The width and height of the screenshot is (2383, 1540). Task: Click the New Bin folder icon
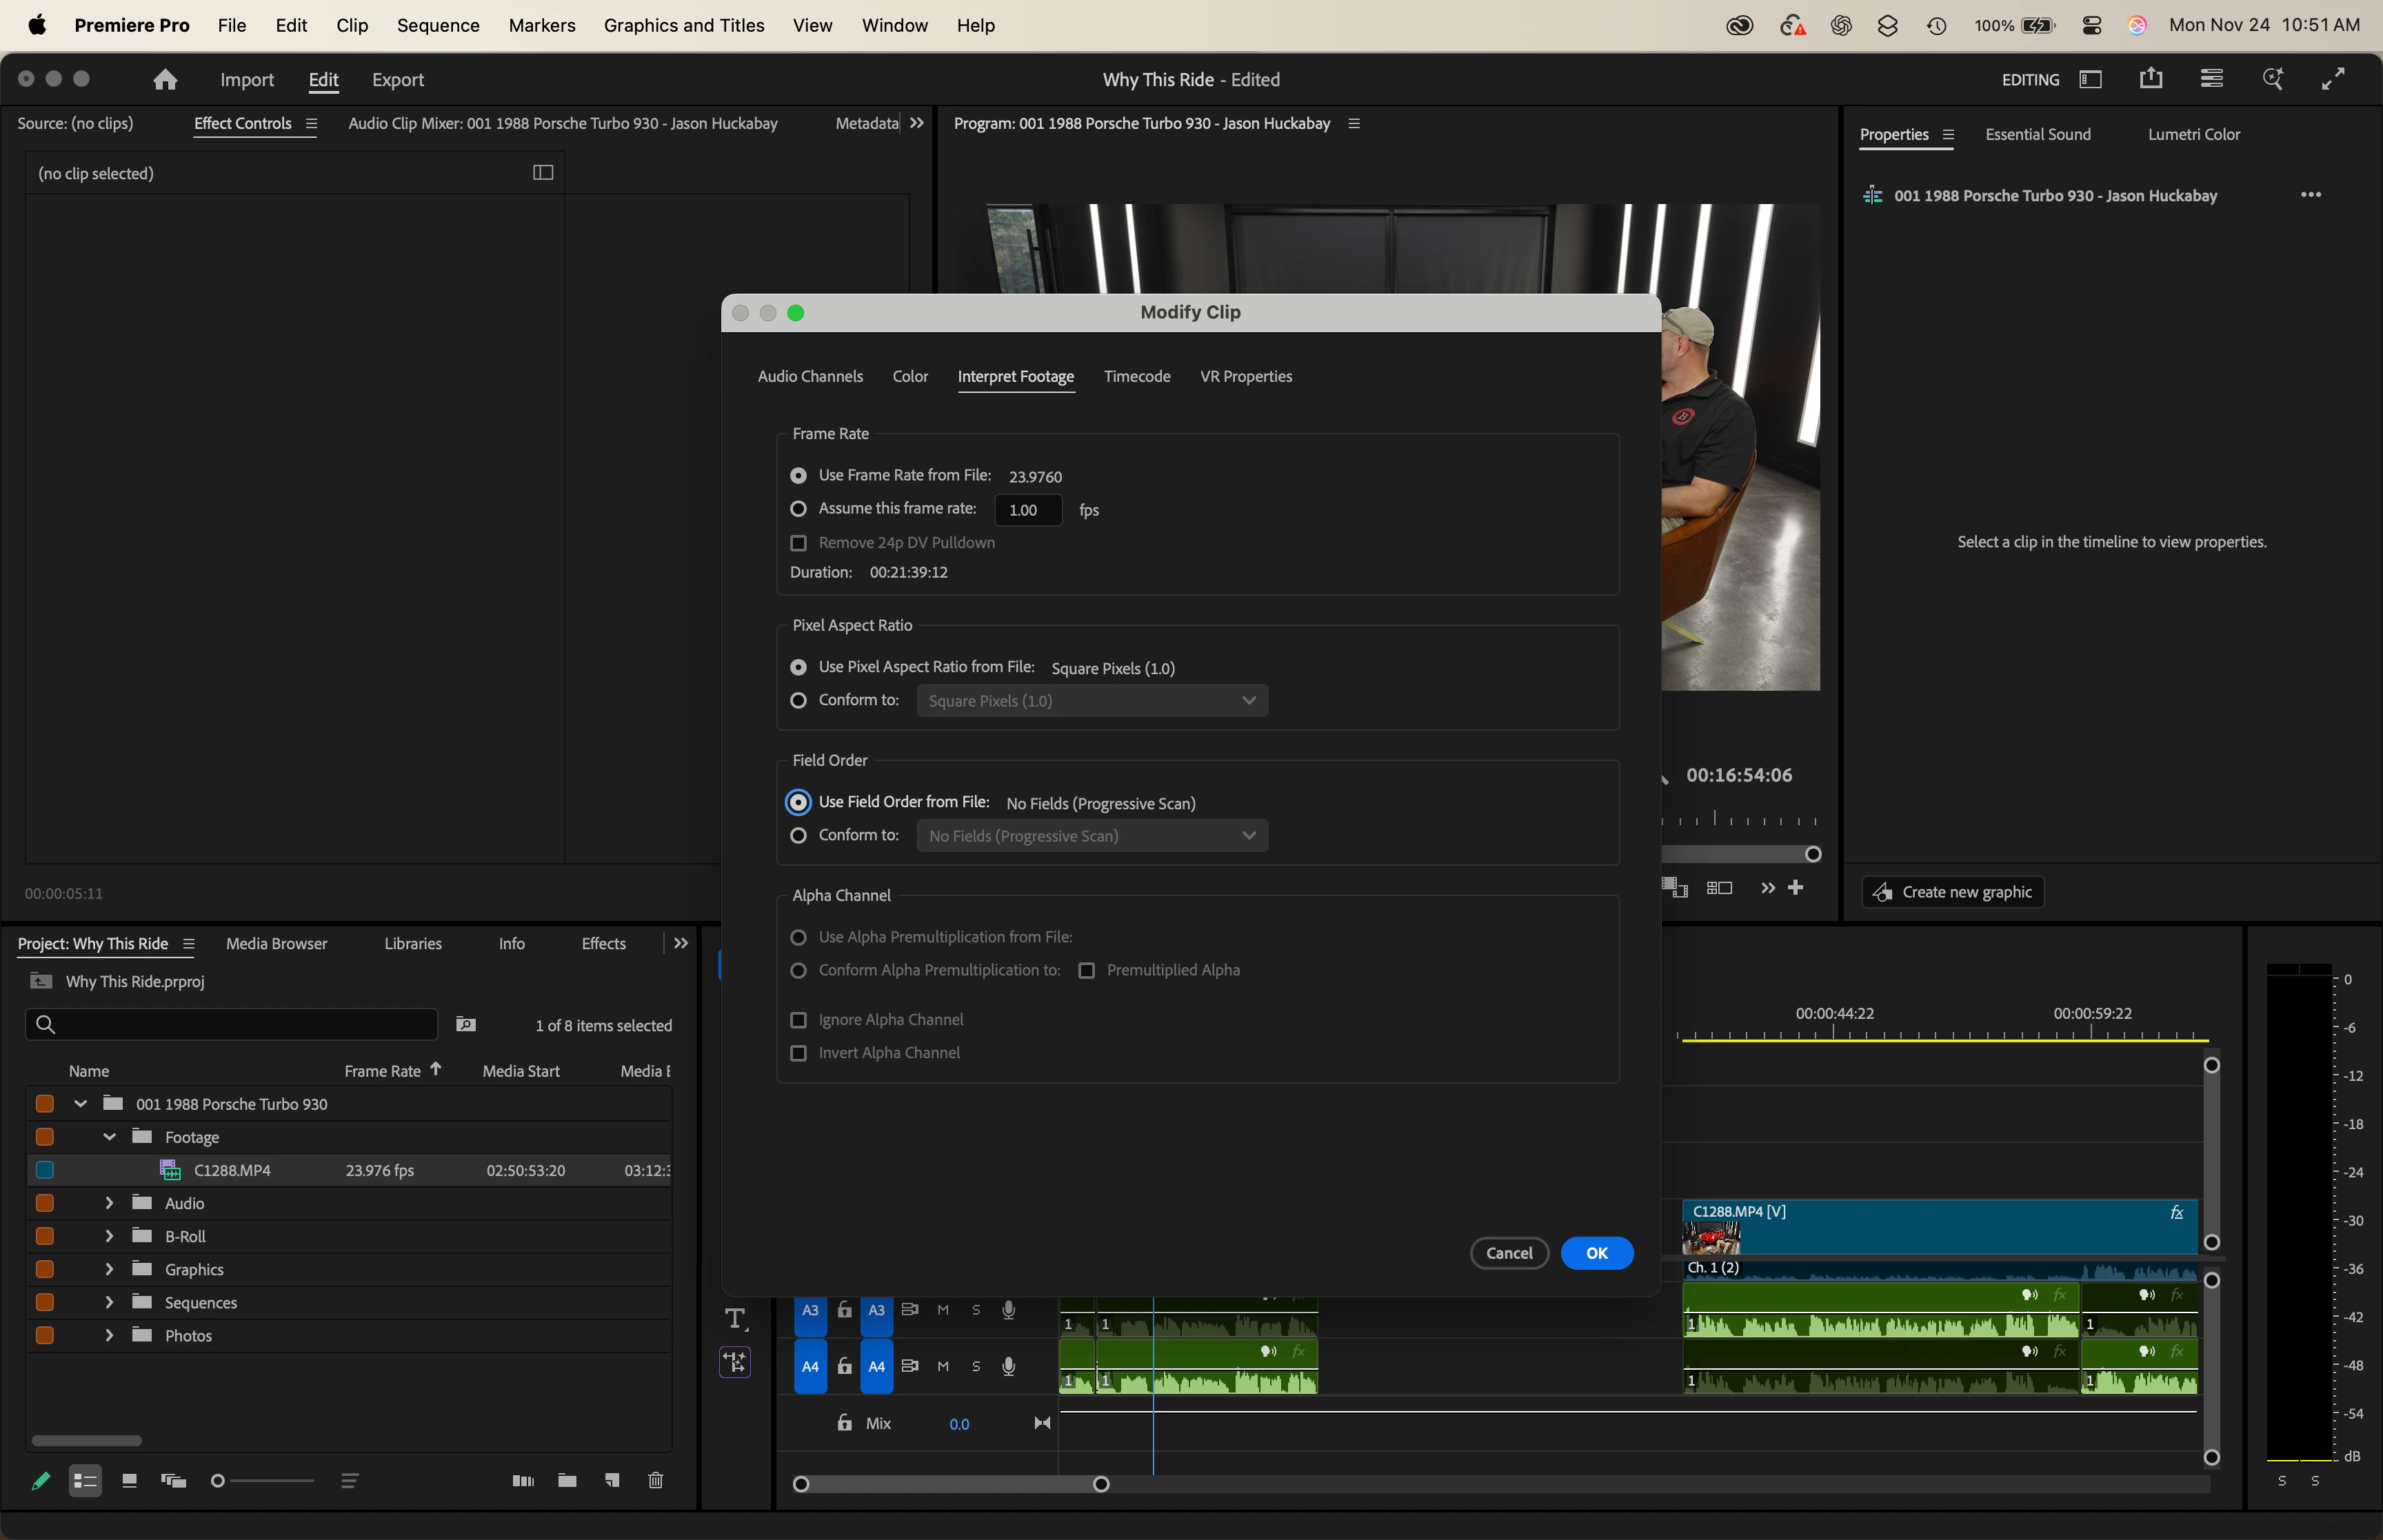pyautogui.click(x=567, y=1480)
